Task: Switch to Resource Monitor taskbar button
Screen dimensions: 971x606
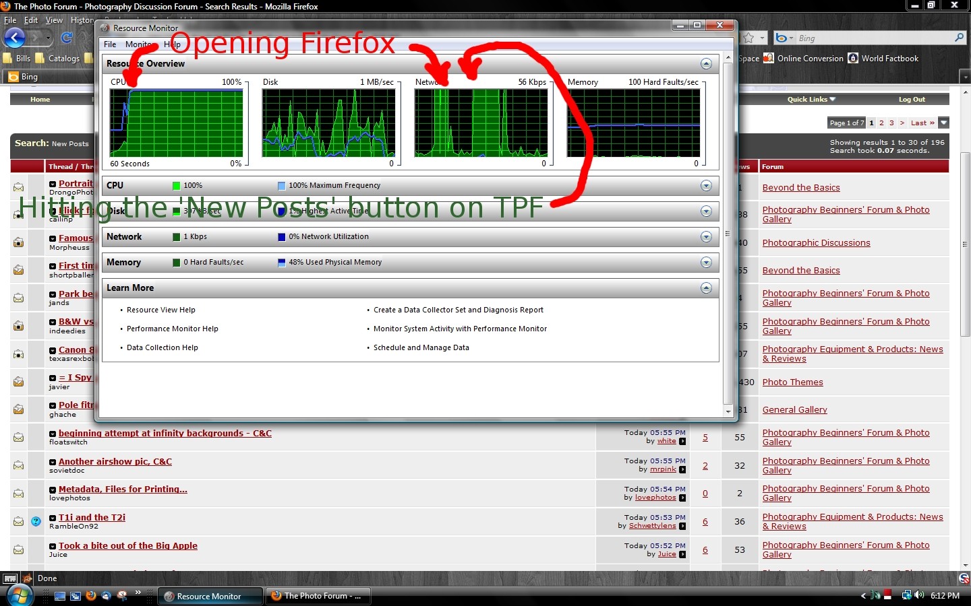Action: [x=210, y=597]
